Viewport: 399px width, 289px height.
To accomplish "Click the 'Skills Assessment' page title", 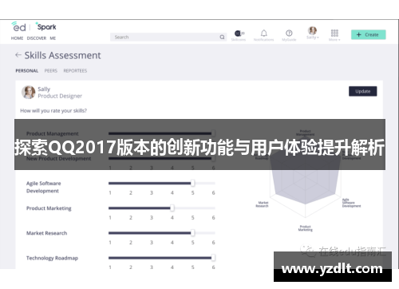I will (62, 55).
